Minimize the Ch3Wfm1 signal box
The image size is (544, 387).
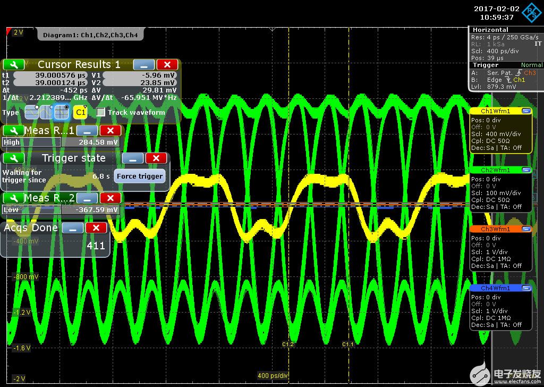[526, 229]
